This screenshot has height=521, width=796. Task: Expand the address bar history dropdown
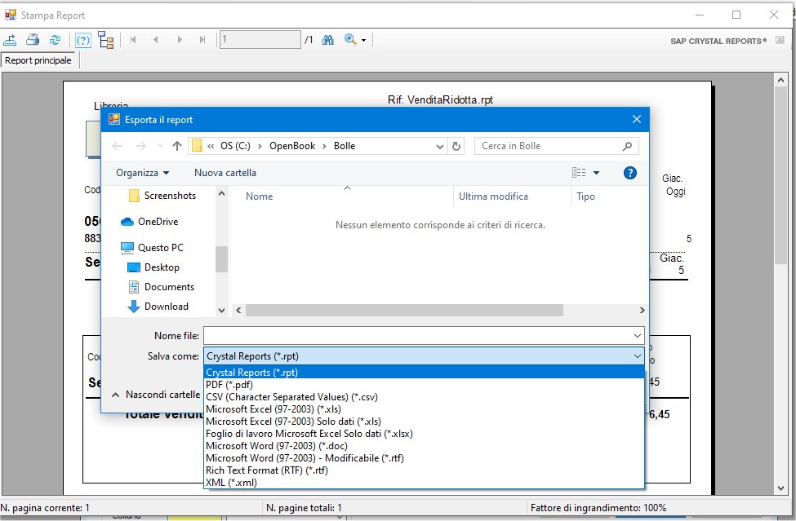point(439,147)
